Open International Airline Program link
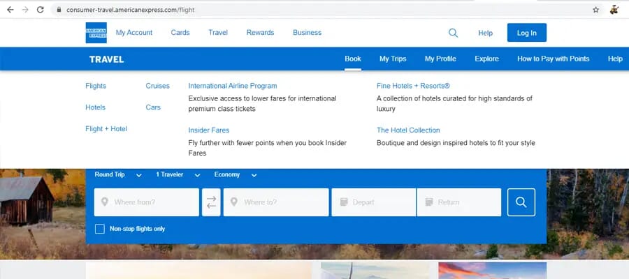This screenshot has width=629, height=279. tap(233, 86)
